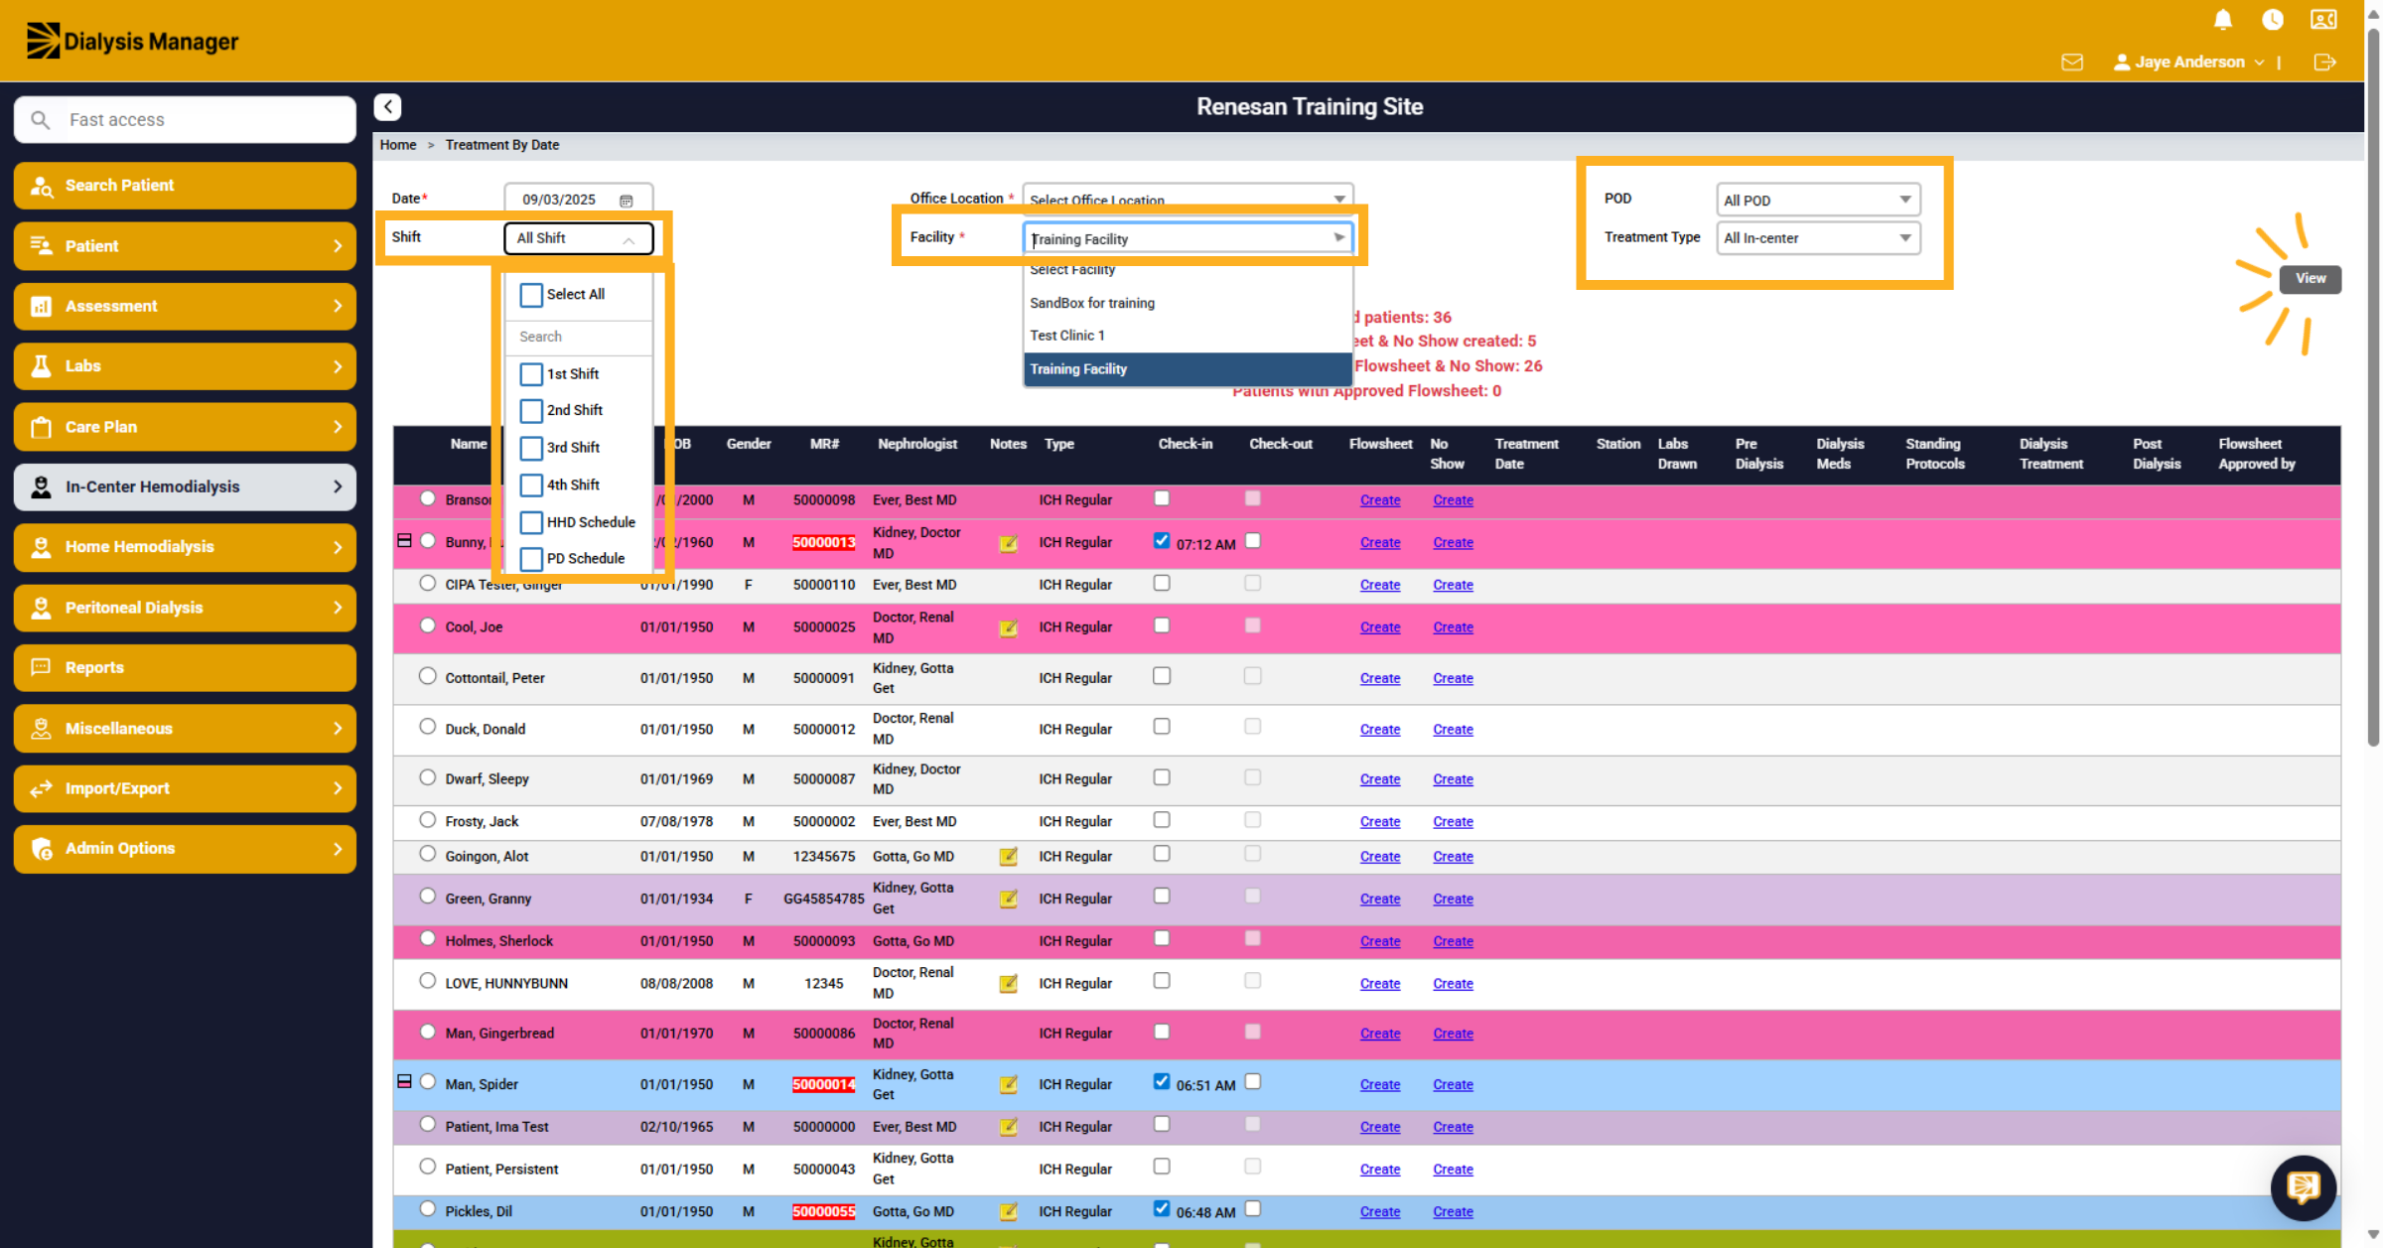The height and width of the screenshot is (1248, 2383).
Task: Go to Home breadcrumb link
Action: 398,145
